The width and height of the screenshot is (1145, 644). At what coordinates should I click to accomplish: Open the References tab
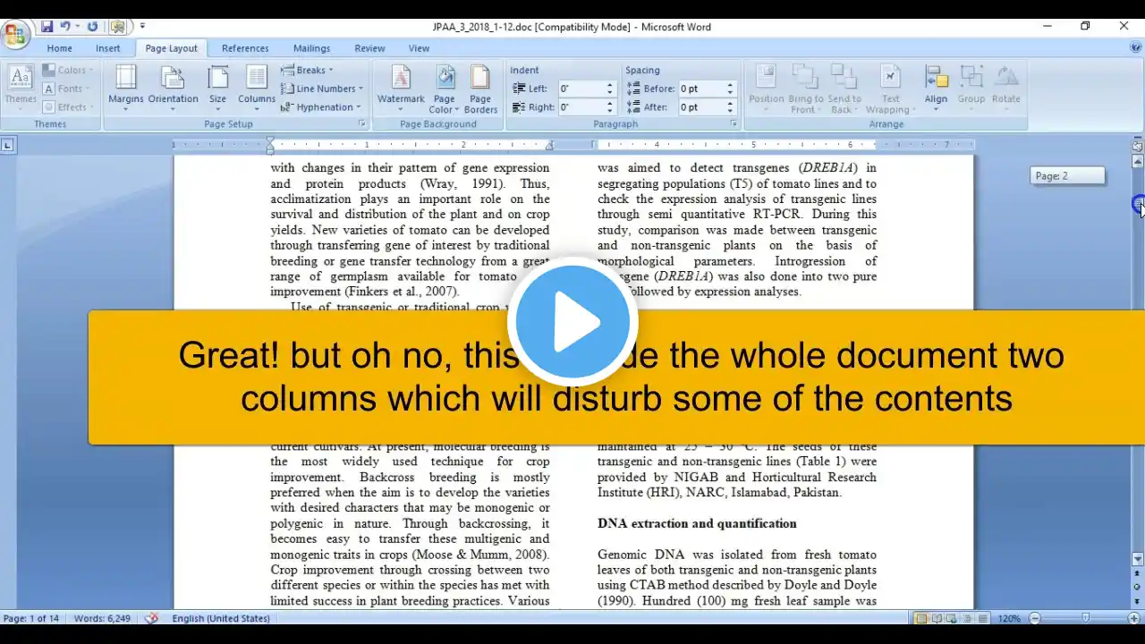point(245,48)
